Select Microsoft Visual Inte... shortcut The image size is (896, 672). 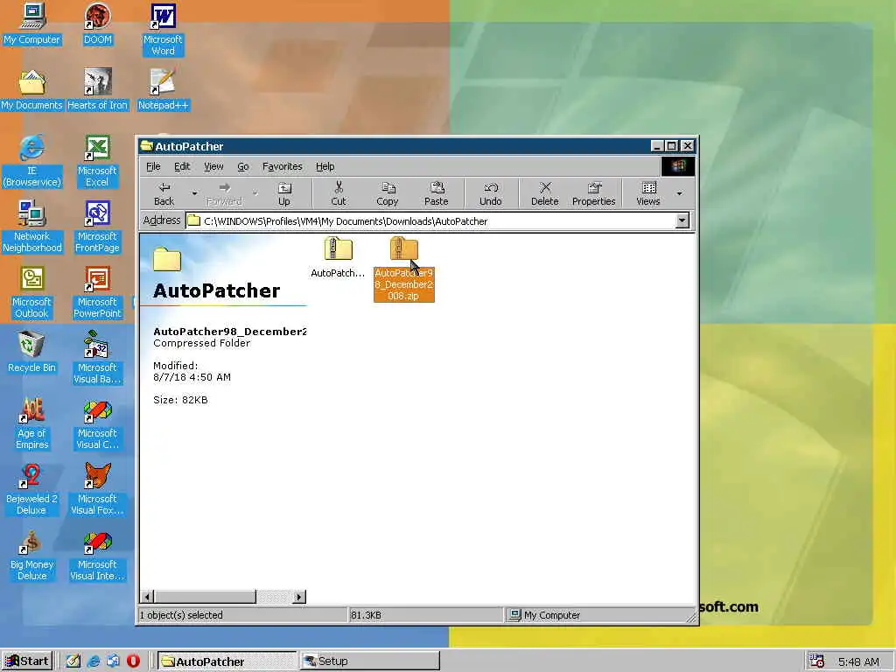(x=97, y=555)
